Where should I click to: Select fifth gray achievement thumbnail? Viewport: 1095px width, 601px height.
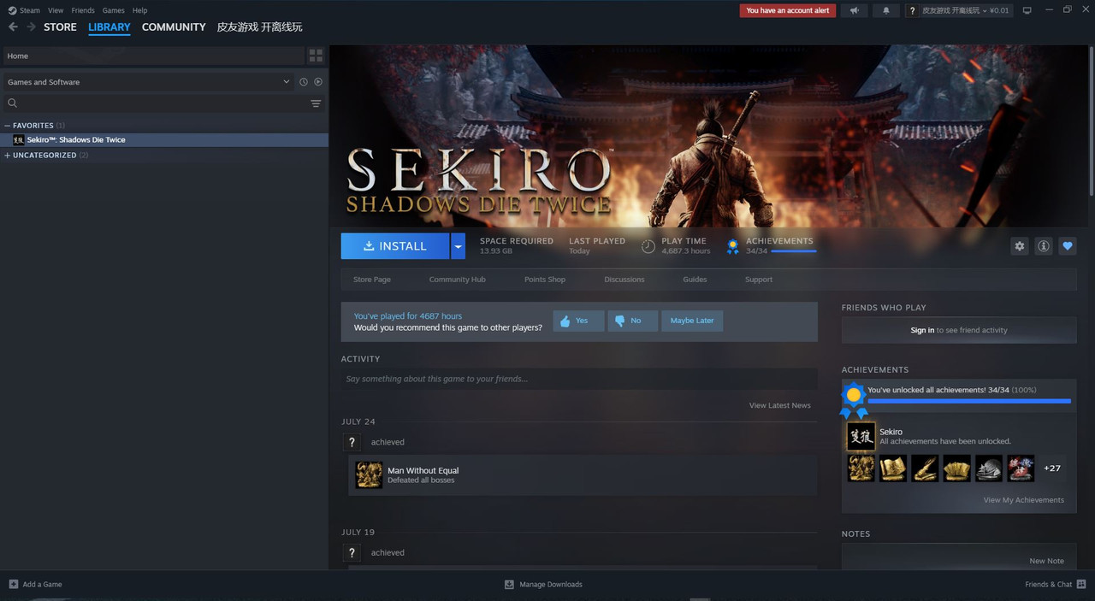[989, 468]
